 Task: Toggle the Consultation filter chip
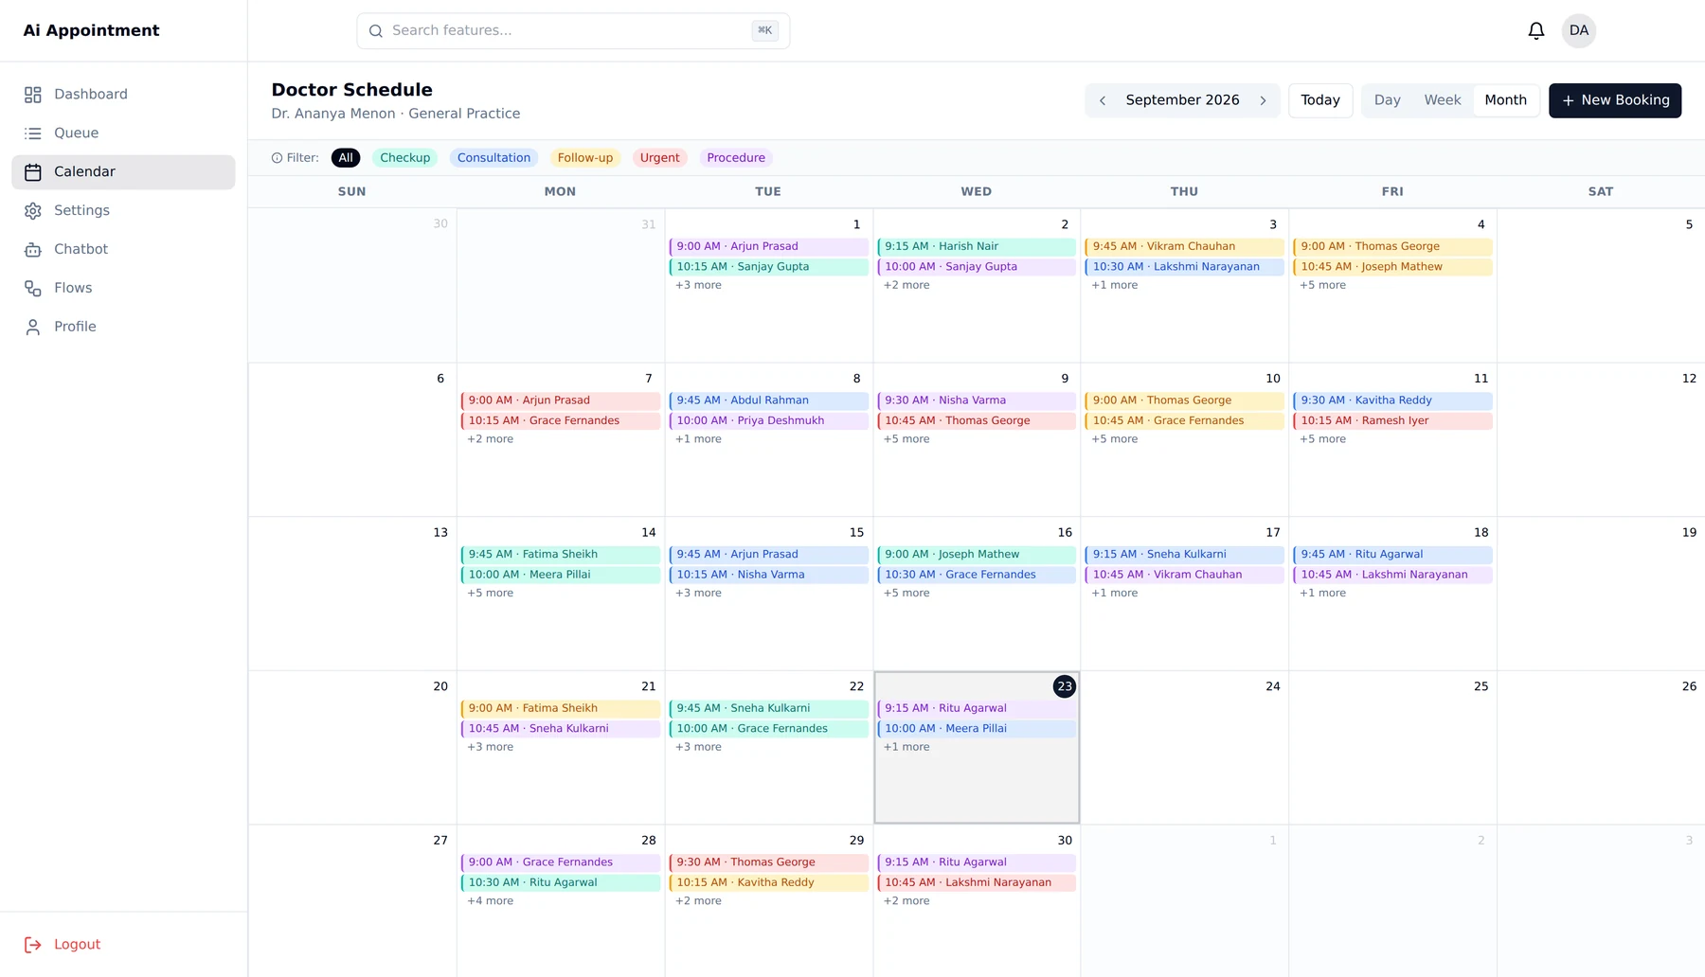(494, 158)
